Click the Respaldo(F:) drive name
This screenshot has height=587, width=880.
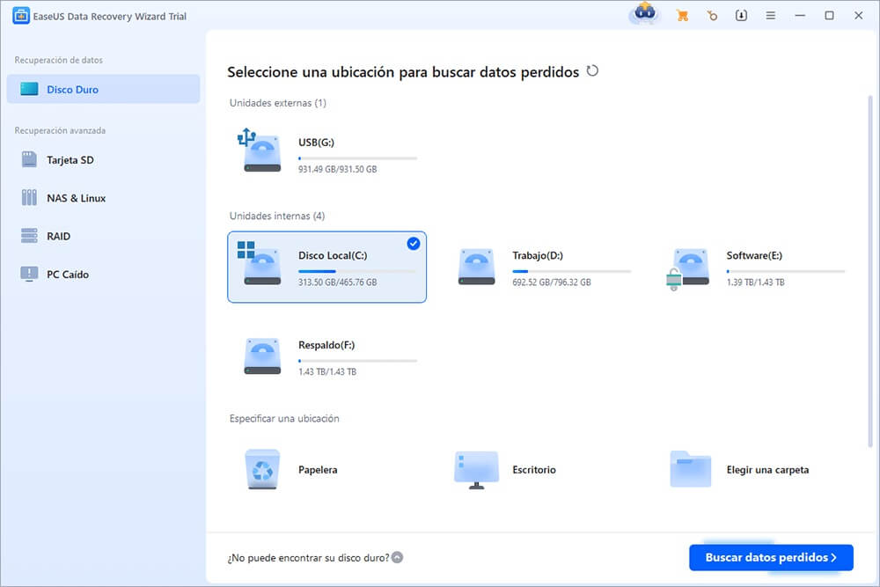click(x=326, y=345)
